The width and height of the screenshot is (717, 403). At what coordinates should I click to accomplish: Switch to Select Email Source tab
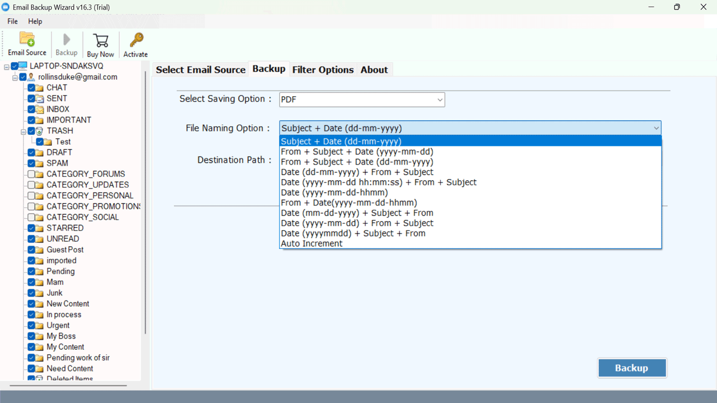click(x=201, y=69)
